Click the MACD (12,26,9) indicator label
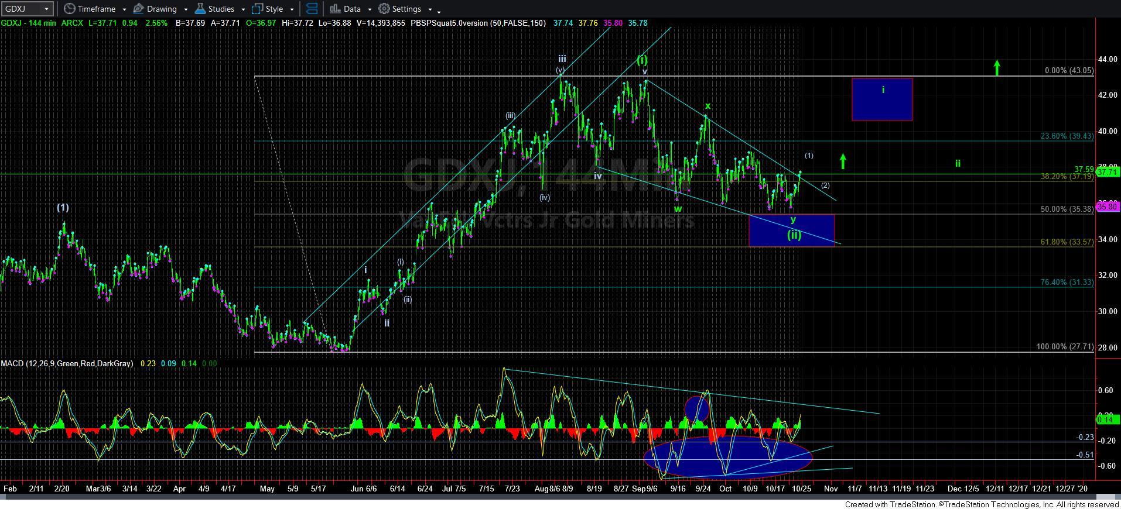The width and height of the screenshot is (1121, 509). point(67,363)
